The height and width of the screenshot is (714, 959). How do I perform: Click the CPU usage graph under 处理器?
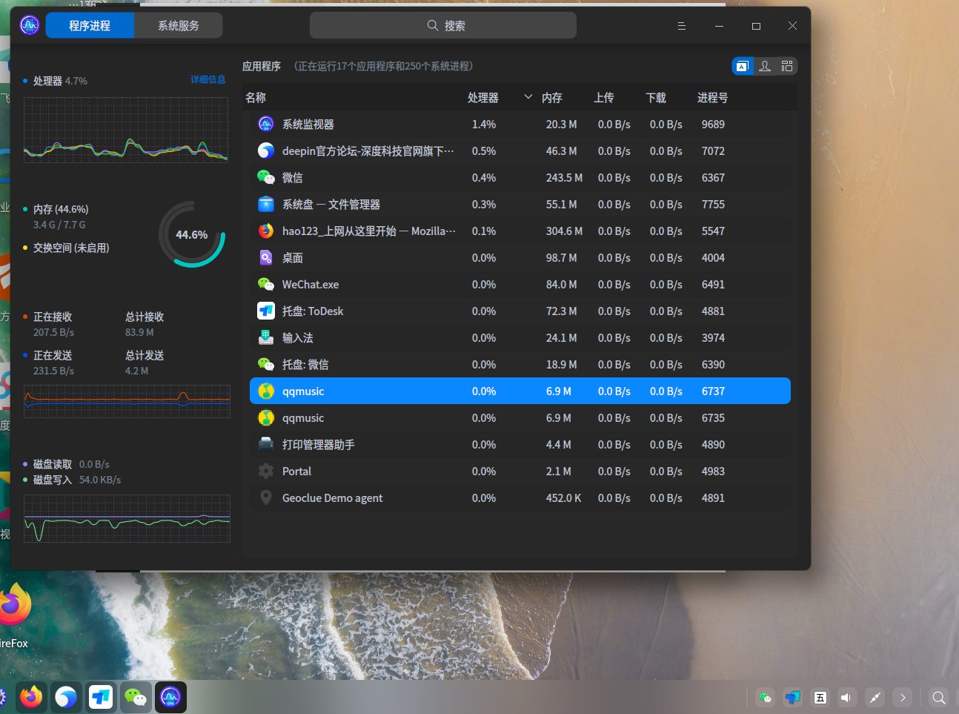(126, 130)
